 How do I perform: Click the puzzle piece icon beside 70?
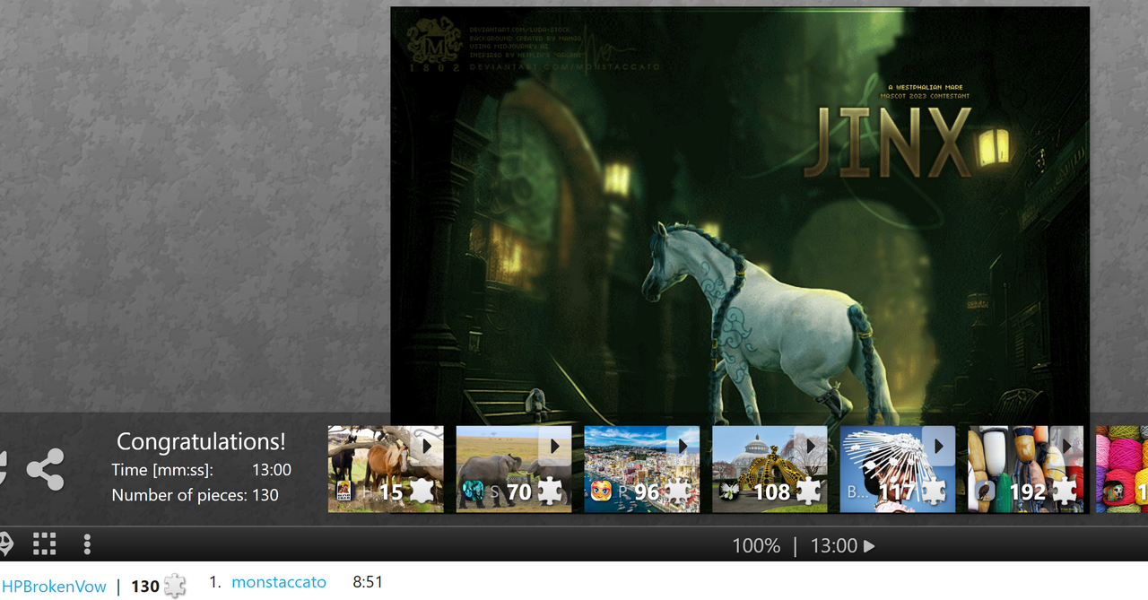551,491
